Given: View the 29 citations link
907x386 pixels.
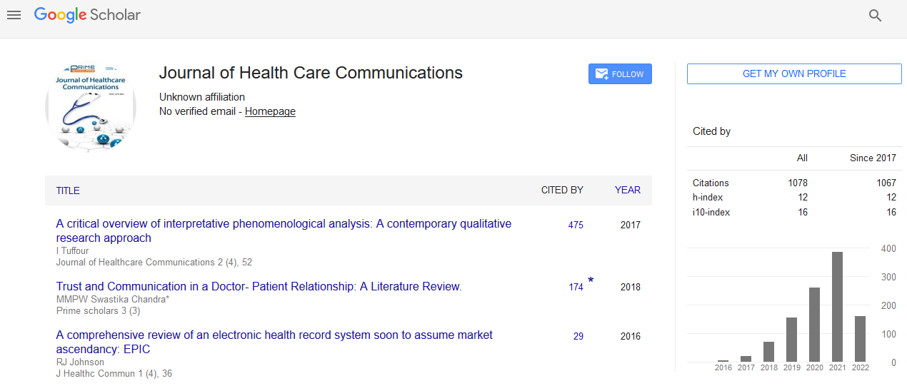Looking at the screenshot, I should click(578, 337).
